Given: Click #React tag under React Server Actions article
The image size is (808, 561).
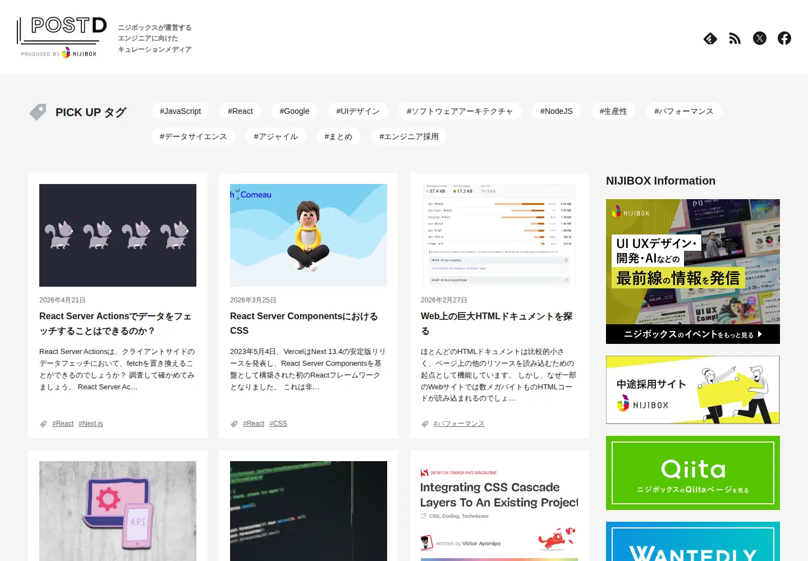Looking at the screenshot, I should point(63,424).
